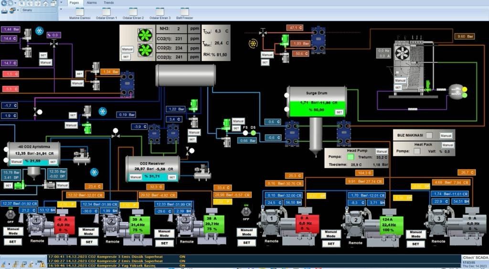Click CO2 Ayristirma % 21,59 level bar
The width and height of the screenshot is (489, 269).
[x=33, y=162]
